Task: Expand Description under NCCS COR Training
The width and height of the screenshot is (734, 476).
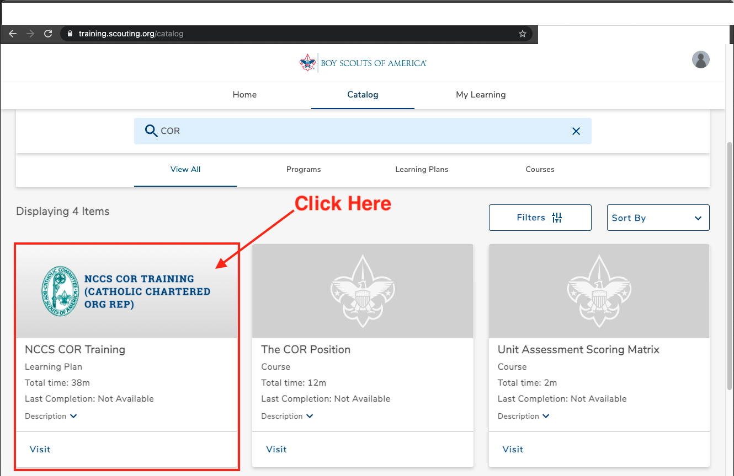Action: tap(51, 416)
